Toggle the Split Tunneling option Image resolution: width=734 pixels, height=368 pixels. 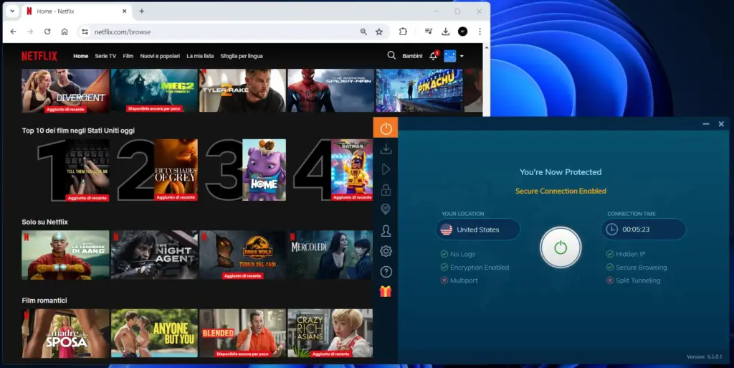point(633,280)
